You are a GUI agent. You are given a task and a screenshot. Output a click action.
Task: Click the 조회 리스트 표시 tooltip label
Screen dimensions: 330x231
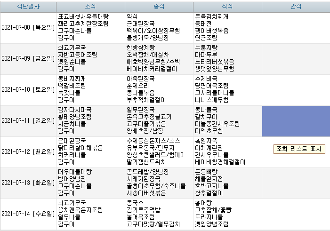299,149
